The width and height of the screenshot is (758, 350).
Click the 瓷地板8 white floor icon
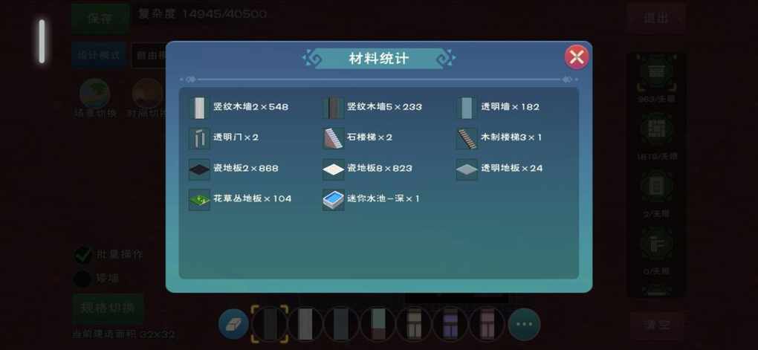[x=333, y=169]
